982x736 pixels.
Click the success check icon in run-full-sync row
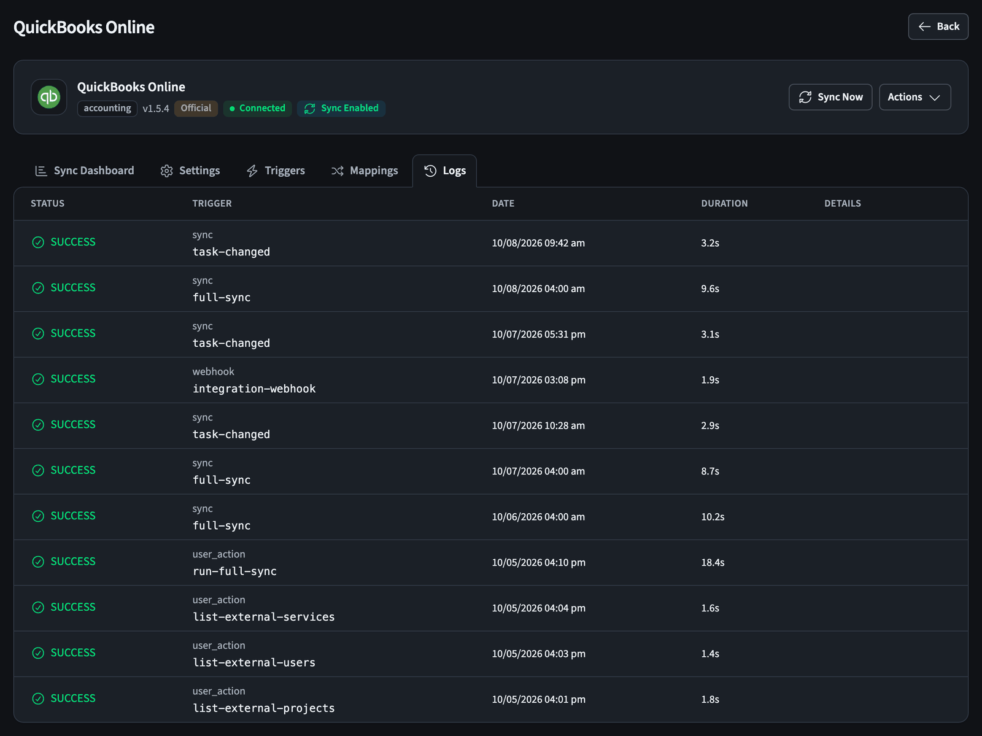(x=38, y=562)
